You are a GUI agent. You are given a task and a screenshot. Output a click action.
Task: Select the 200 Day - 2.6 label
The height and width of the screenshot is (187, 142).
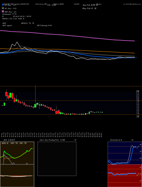click(x=11, y=12)
